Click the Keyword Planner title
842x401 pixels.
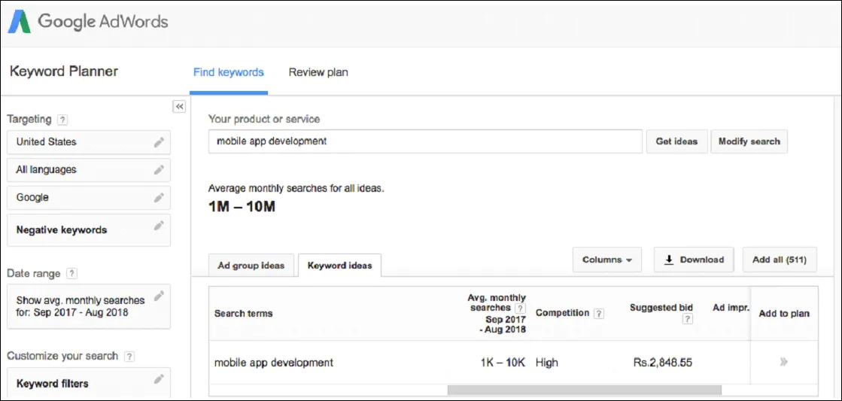click(64, 71)
